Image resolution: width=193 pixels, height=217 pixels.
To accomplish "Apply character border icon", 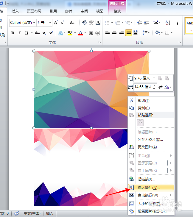I will pos(98,22).
